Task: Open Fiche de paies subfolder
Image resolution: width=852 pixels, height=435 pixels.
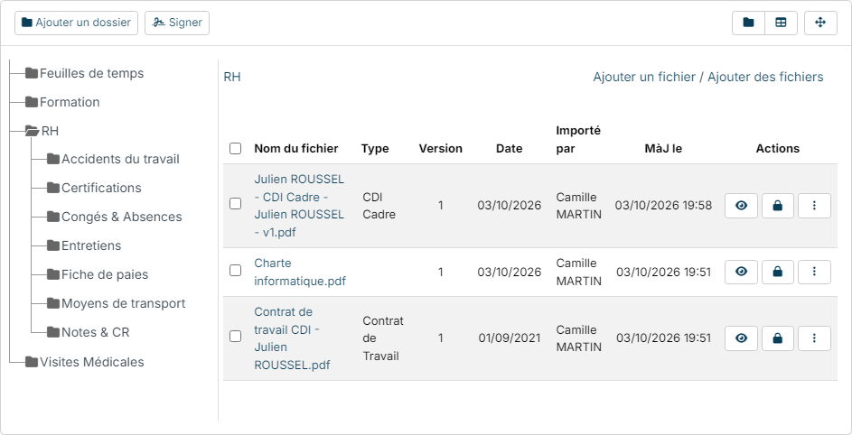Action: (98, 274)
